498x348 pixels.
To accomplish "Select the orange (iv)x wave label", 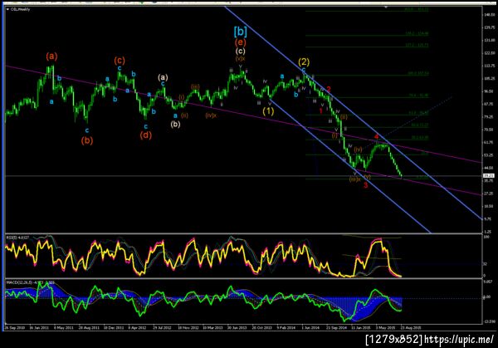I will [x=211, y=115].
